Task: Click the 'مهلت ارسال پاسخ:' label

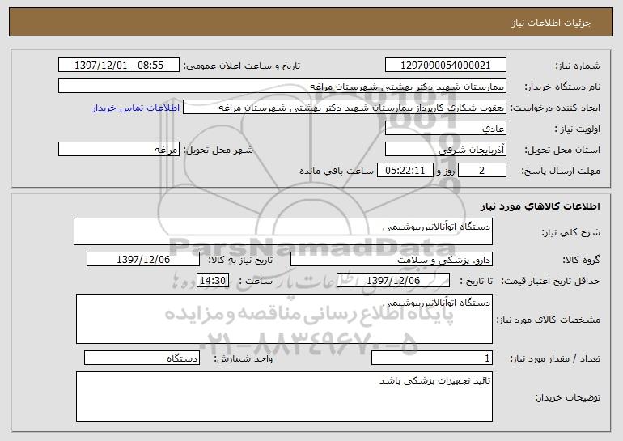Action: coord(561,172)
